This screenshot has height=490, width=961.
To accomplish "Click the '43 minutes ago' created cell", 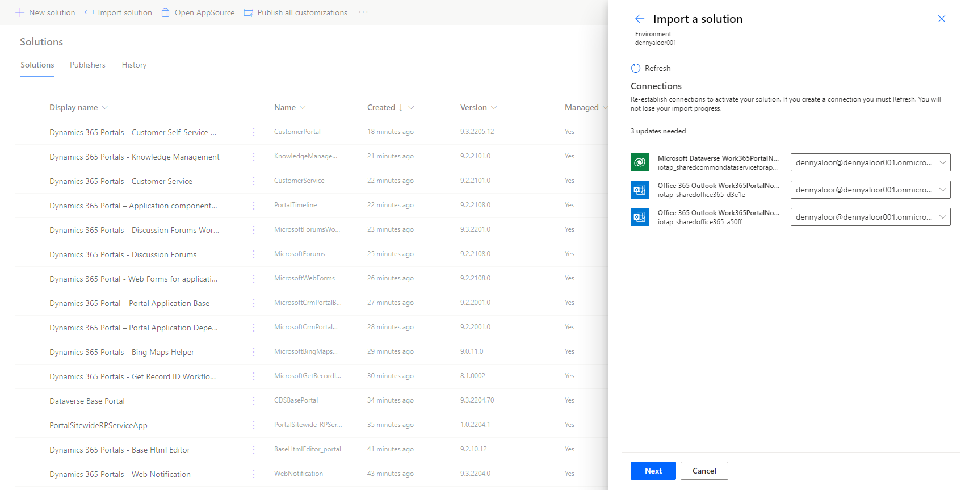I will point(391,474).
